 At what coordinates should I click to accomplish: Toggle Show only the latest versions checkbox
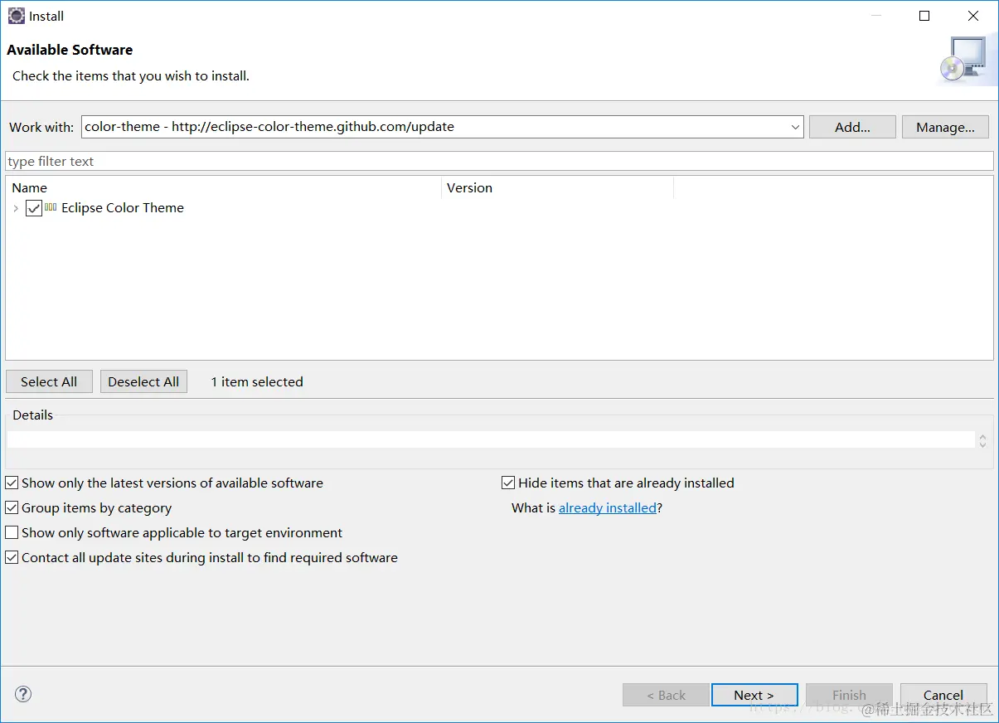[x=12, y=483]
